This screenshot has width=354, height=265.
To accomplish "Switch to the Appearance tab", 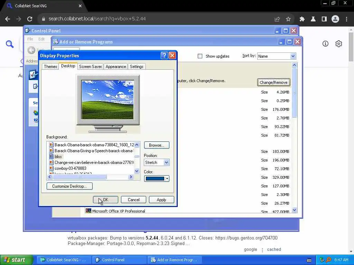I will (115, 67).
